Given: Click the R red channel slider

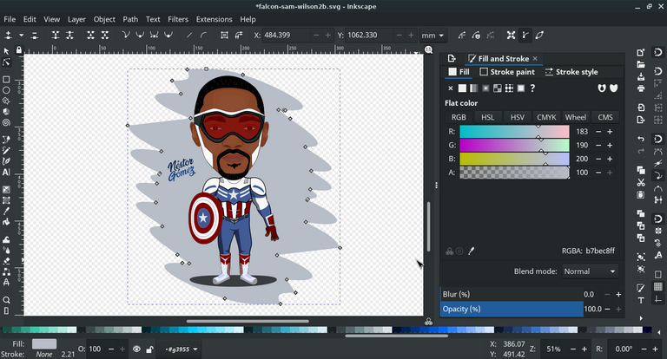Looking at the screenshot, I should (514, 132).
